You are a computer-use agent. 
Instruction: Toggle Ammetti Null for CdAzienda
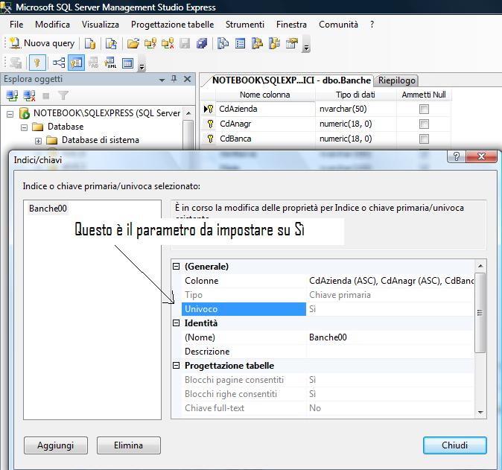click(x=424, y=109)
